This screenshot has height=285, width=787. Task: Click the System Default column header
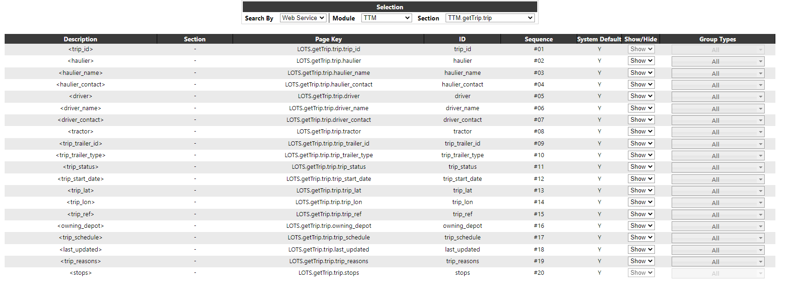coord(599,39)
